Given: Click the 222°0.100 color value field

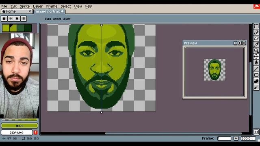Looking at the screenshot, I should click(17, 133).
